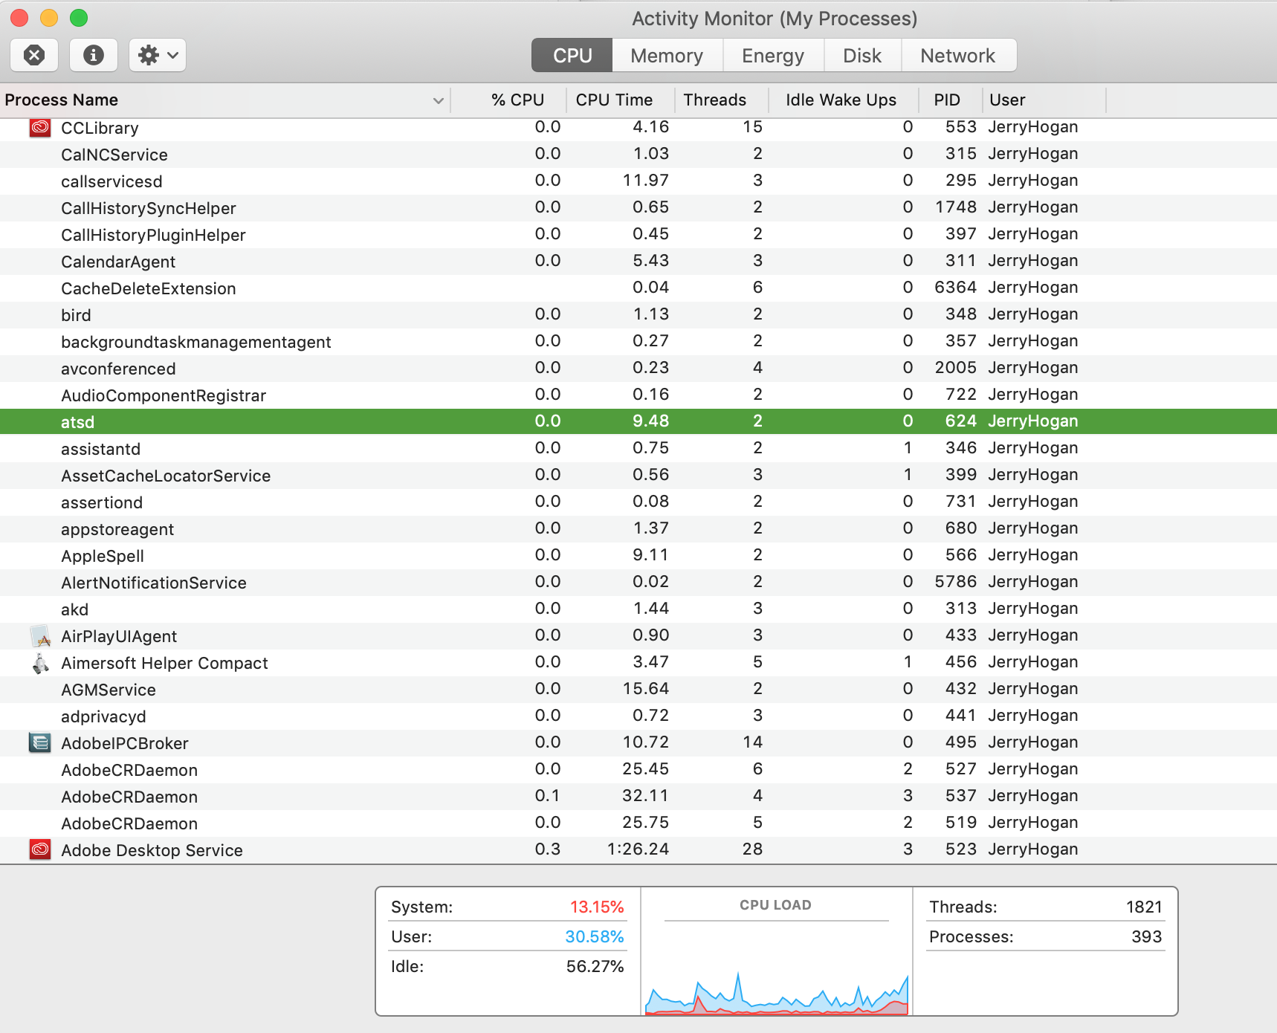Select the avconferenced process

[x=638, y=369]
